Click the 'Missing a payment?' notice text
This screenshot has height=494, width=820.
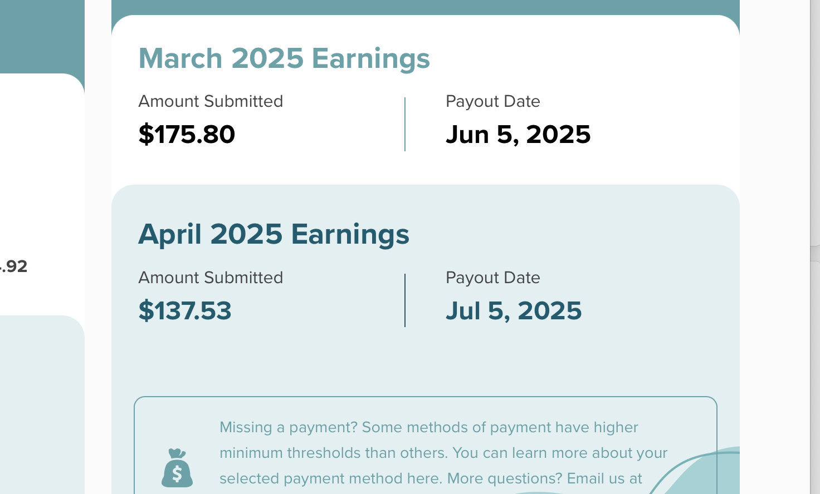tap(289, 427)
